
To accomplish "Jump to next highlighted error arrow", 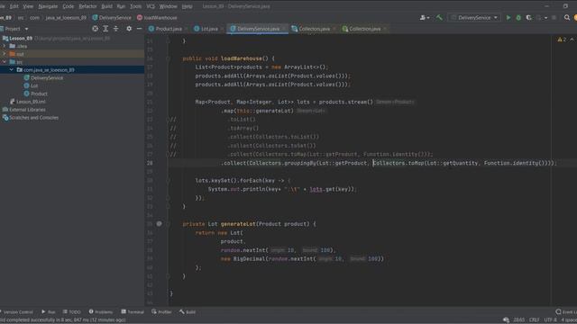I will 572,40.
